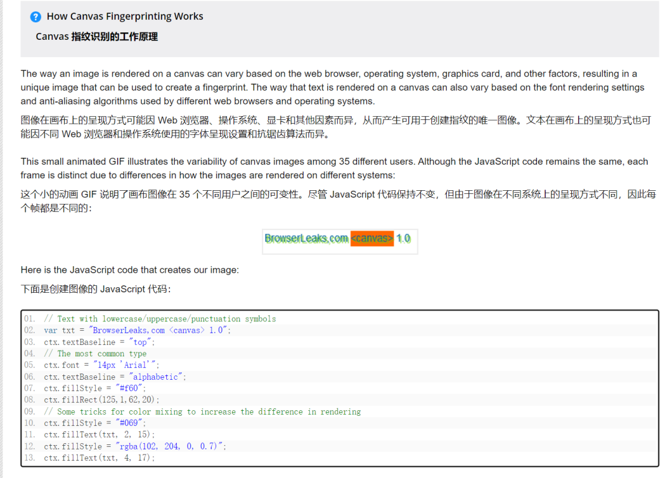Click the ctx.textBaseline = "top" code line

click(x=99, y=342)
